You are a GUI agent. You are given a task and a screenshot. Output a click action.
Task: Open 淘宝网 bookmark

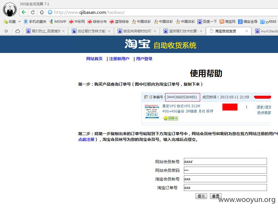click(x=228, y=22)
